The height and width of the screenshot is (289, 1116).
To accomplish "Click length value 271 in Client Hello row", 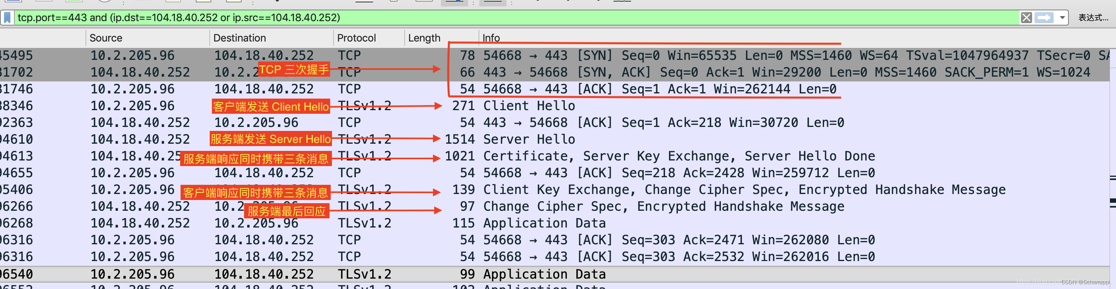I will pos(464,106).
